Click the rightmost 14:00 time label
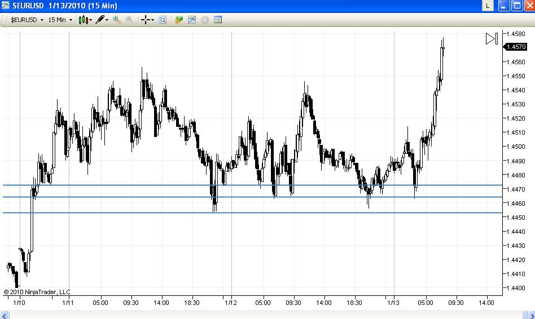The height and width of the screenshot is (319, 535). coord(486,303)
